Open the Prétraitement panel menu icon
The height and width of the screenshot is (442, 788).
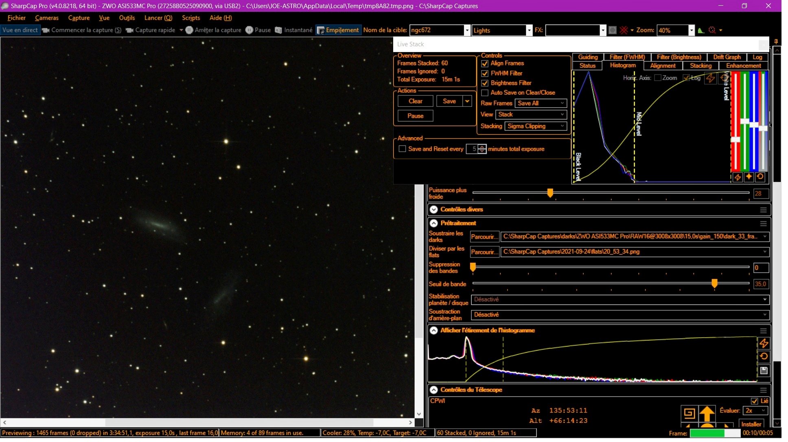click(x=763, y=223)
